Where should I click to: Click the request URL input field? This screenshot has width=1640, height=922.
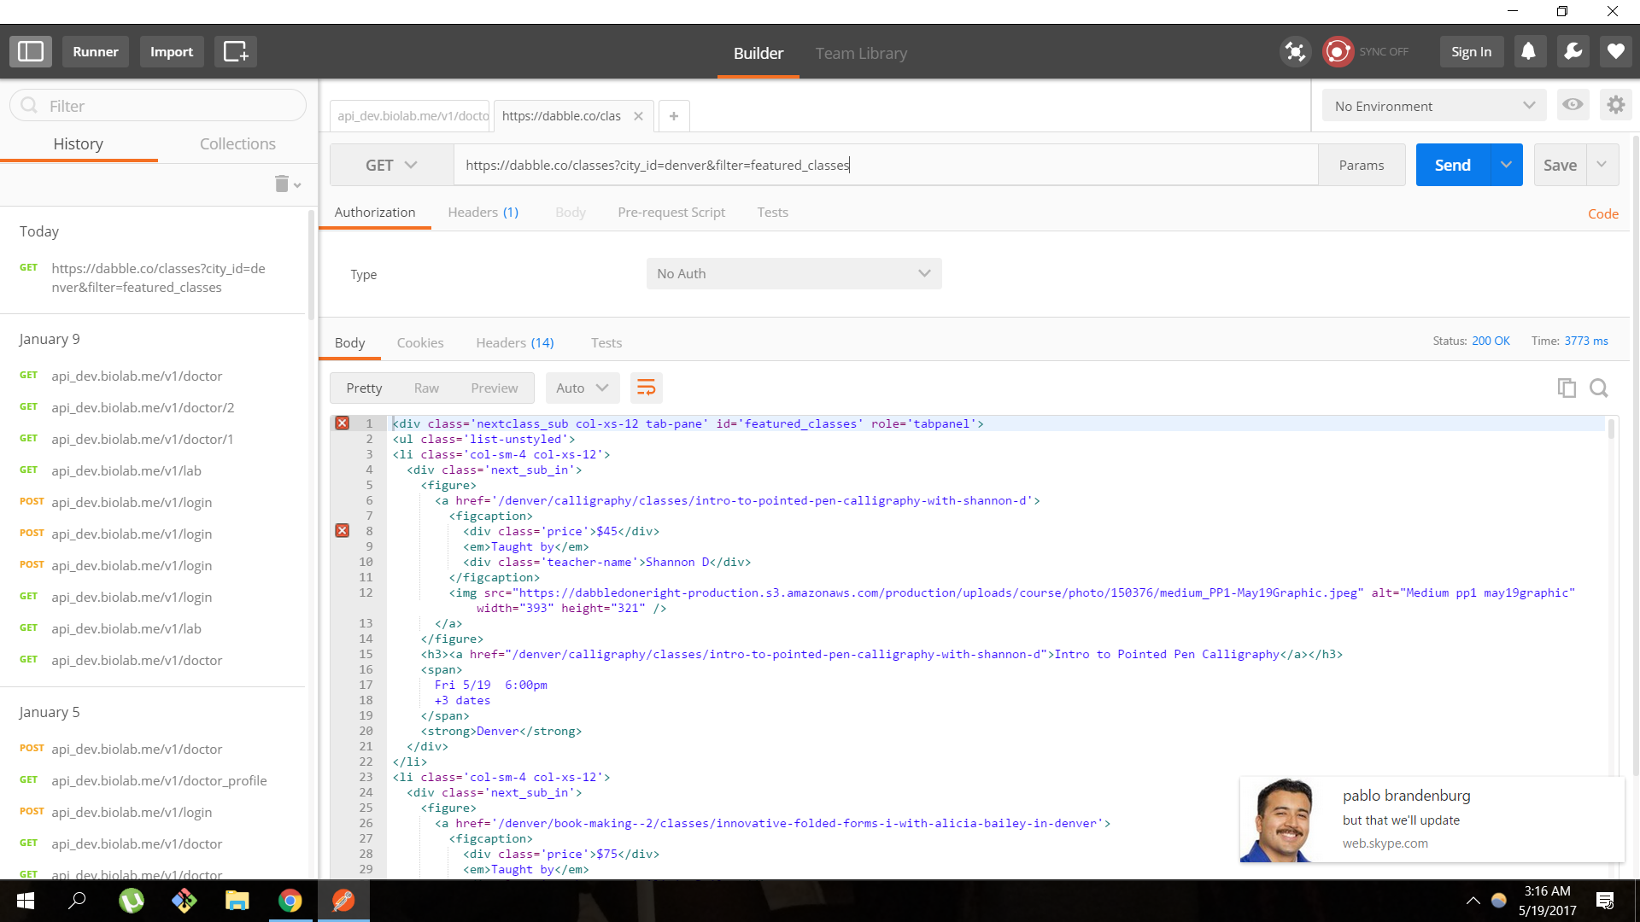886,166
